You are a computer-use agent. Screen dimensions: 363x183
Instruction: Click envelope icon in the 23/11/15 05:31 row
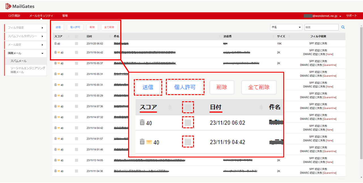coord(59,74)
